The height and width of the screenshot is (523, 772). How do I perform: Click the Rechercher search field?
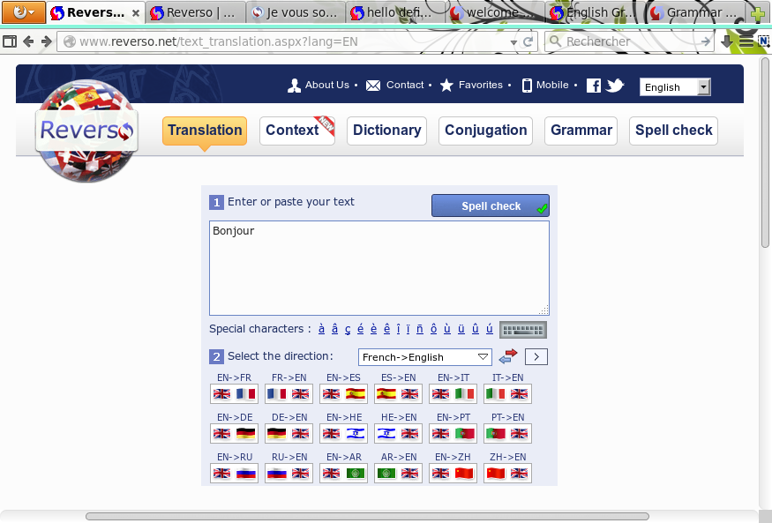[x=630, y=41]
